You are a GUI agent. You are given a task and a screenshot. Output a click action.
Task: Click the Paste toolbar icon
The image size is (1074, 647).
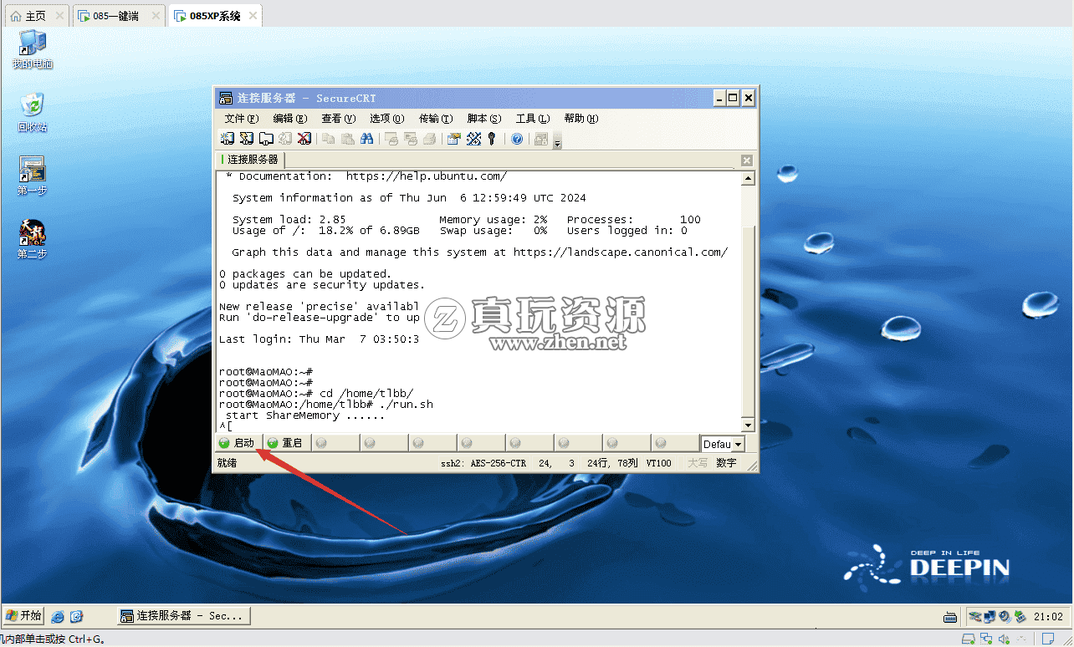pos(347,139)
